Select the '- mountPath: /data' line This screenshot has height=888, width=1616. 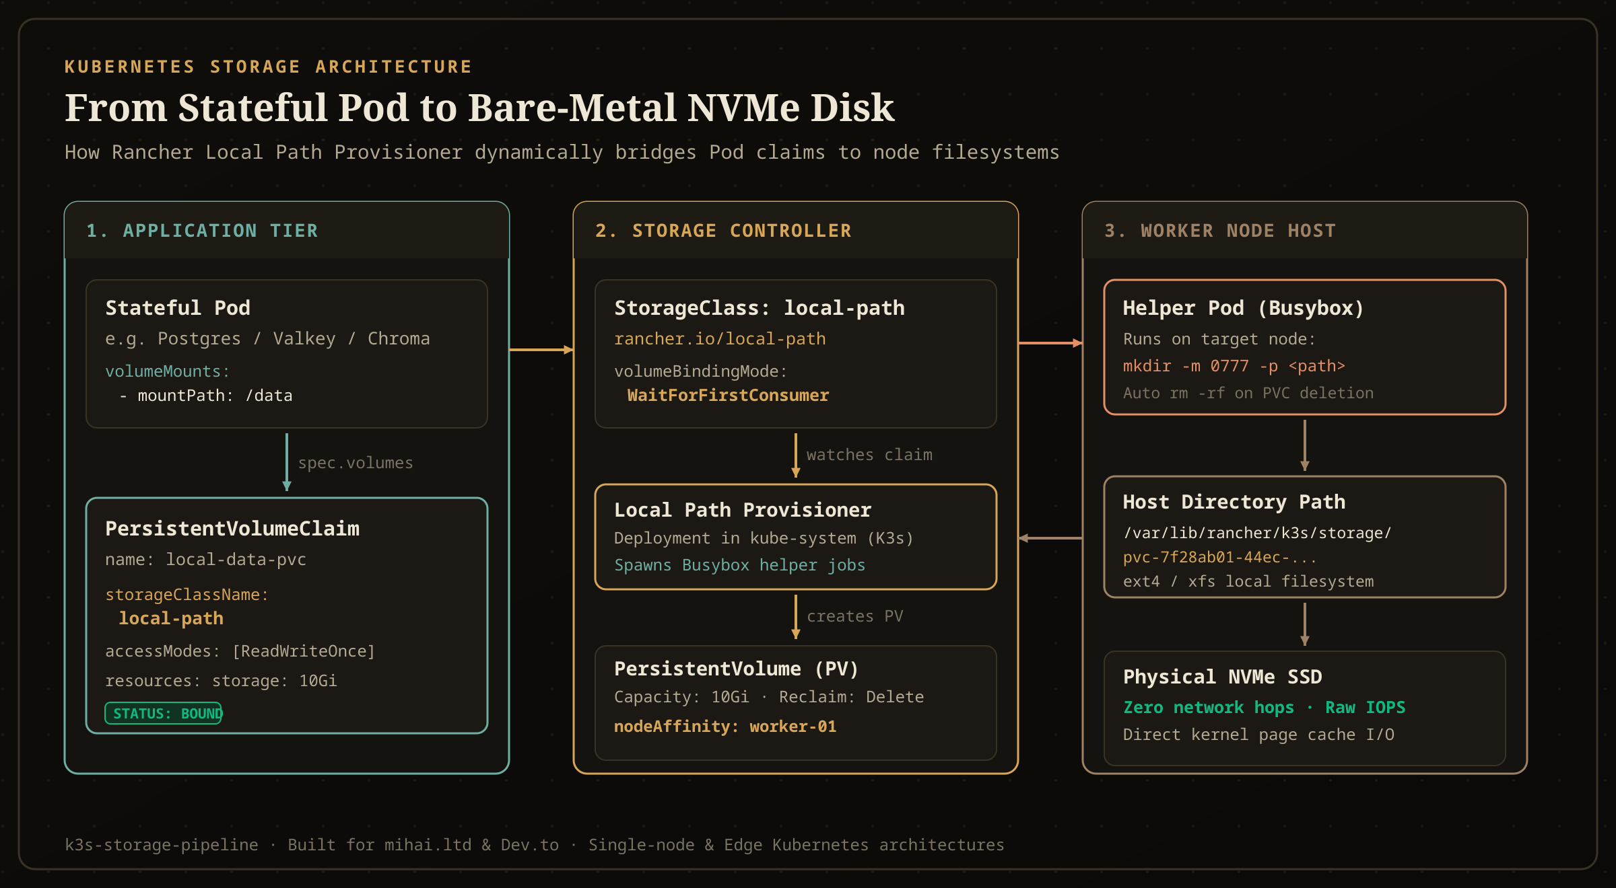pos(205,396)
